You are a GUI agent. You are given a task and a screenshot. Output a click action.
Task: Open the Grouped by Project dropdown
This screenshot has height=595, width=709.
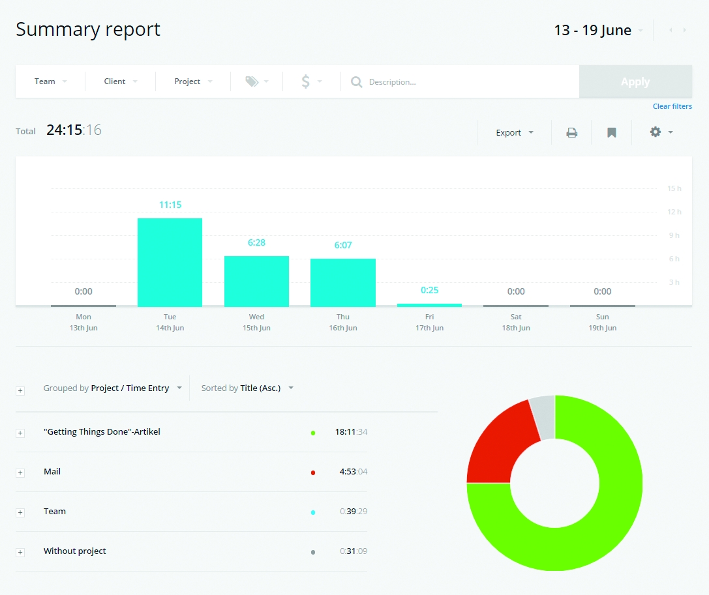112,388
